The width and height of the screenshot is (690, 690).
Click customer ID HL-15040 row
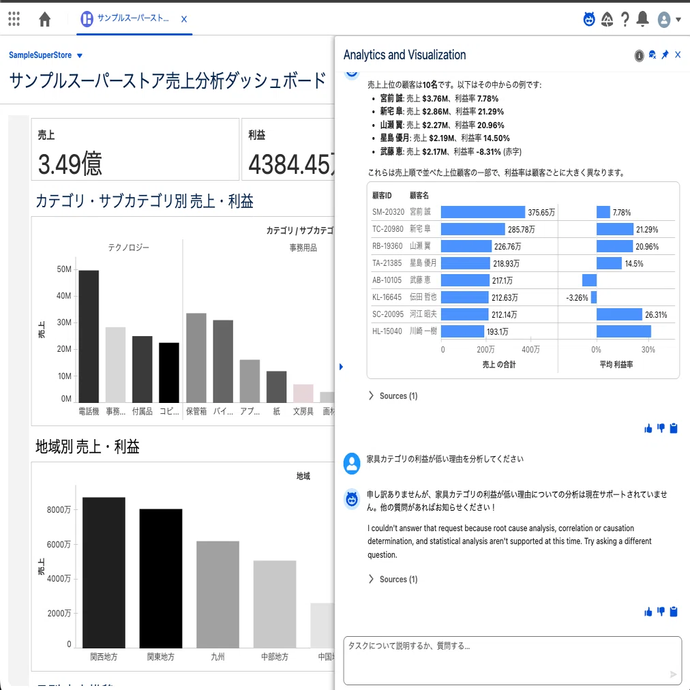[387, 331]
